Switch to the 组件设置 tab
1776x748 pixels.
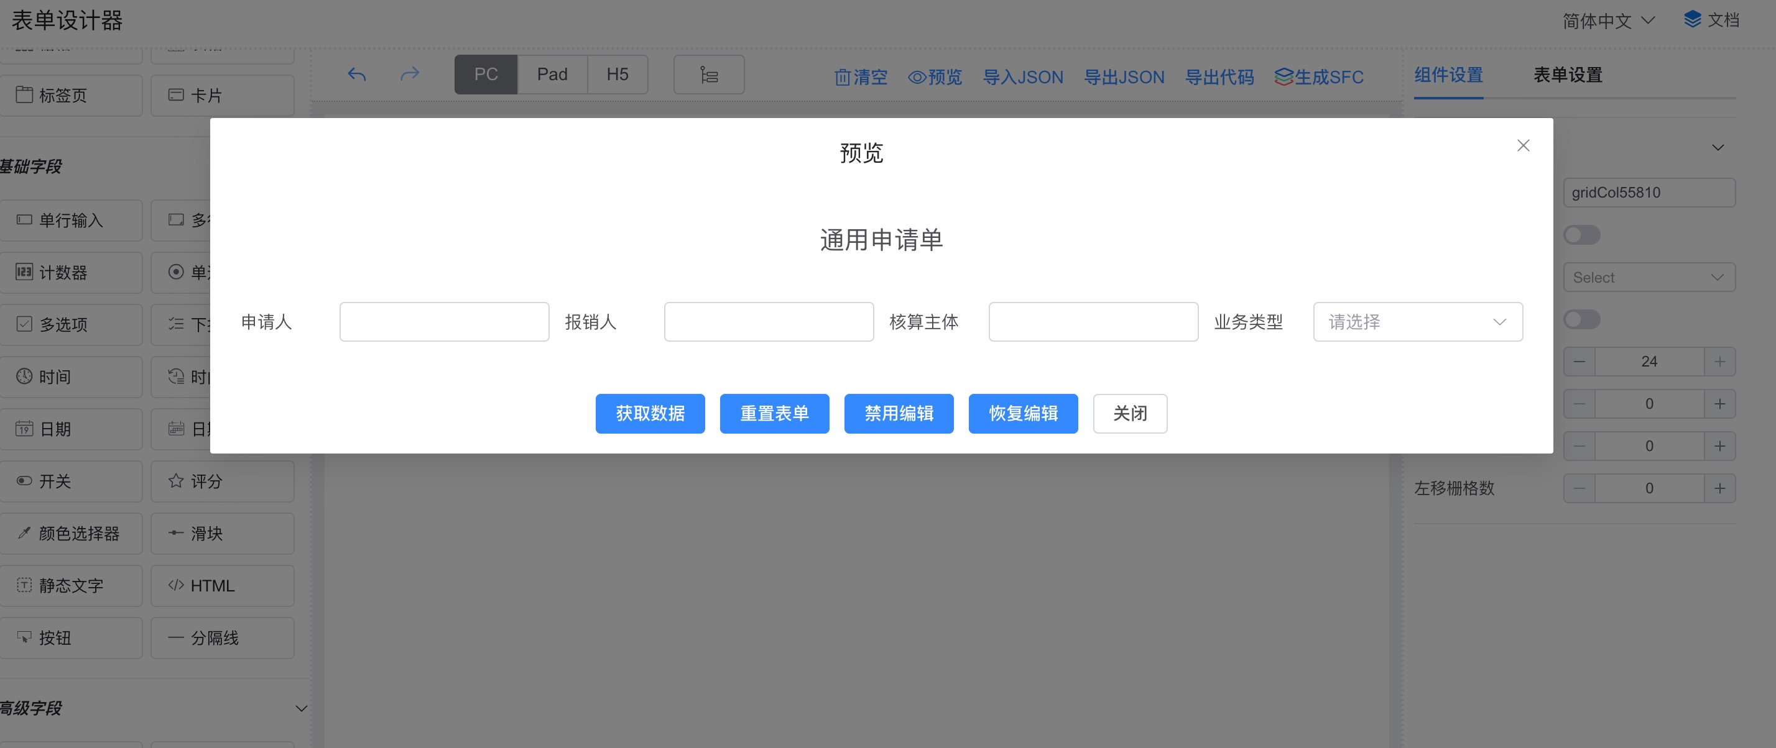[x=1448, y=75]
